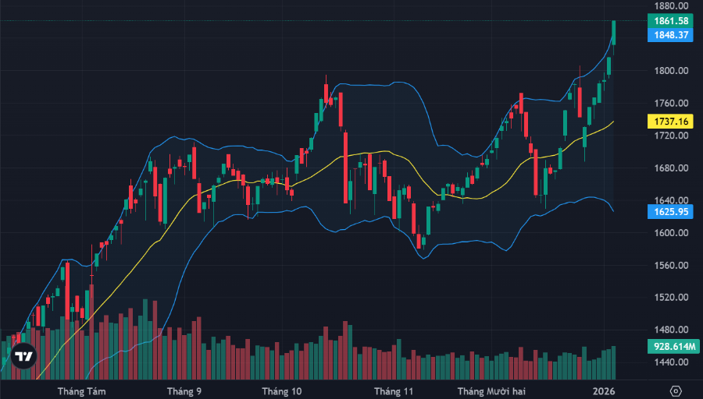Click the Tháng 11 time axis label

(x=393, y=390)
